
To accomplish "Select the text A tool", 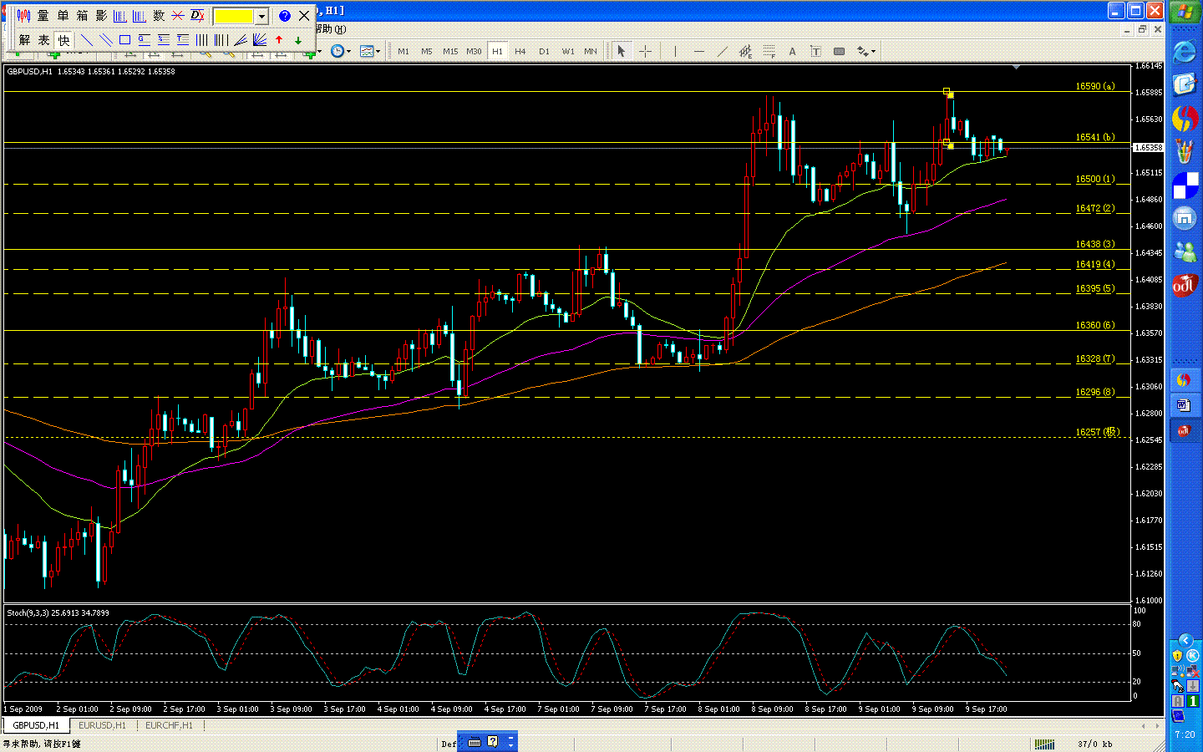I will coord(792,51).
